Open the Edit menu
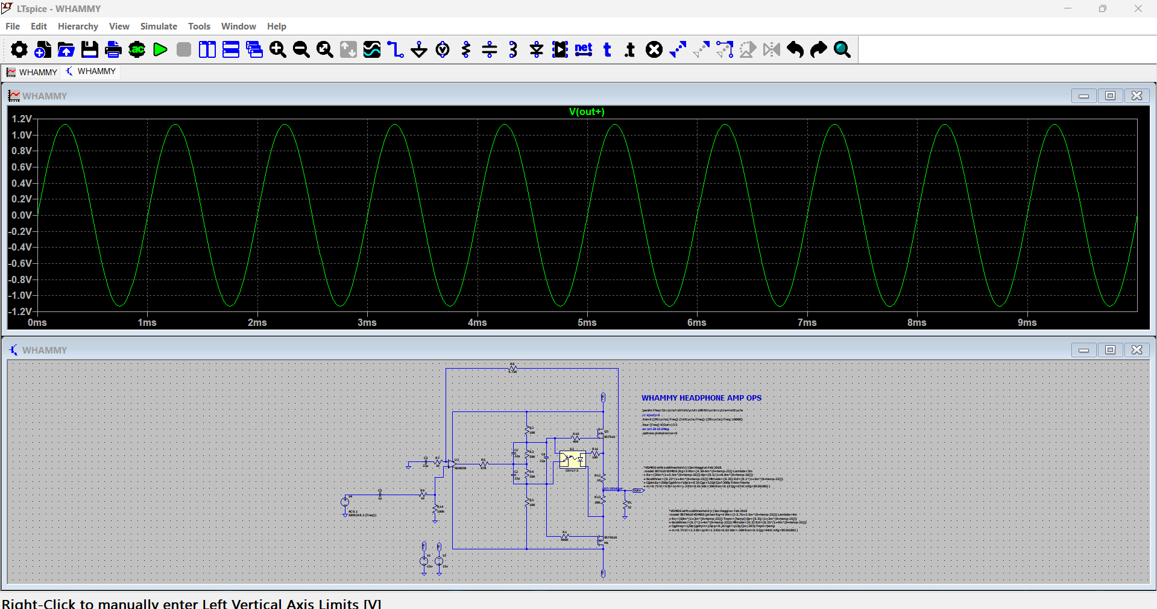1157x609 pixels. tap(39, 27)
